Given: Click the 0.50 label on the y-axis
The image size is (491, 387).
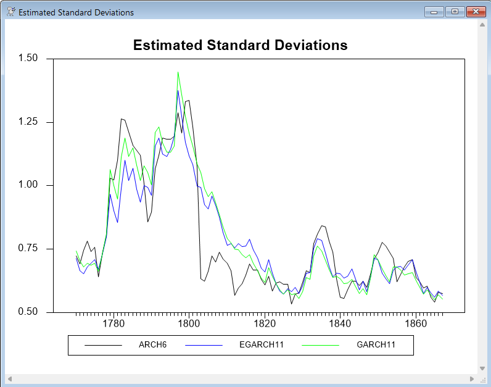Looking at the screenshot, I should (x=27, y=312).
